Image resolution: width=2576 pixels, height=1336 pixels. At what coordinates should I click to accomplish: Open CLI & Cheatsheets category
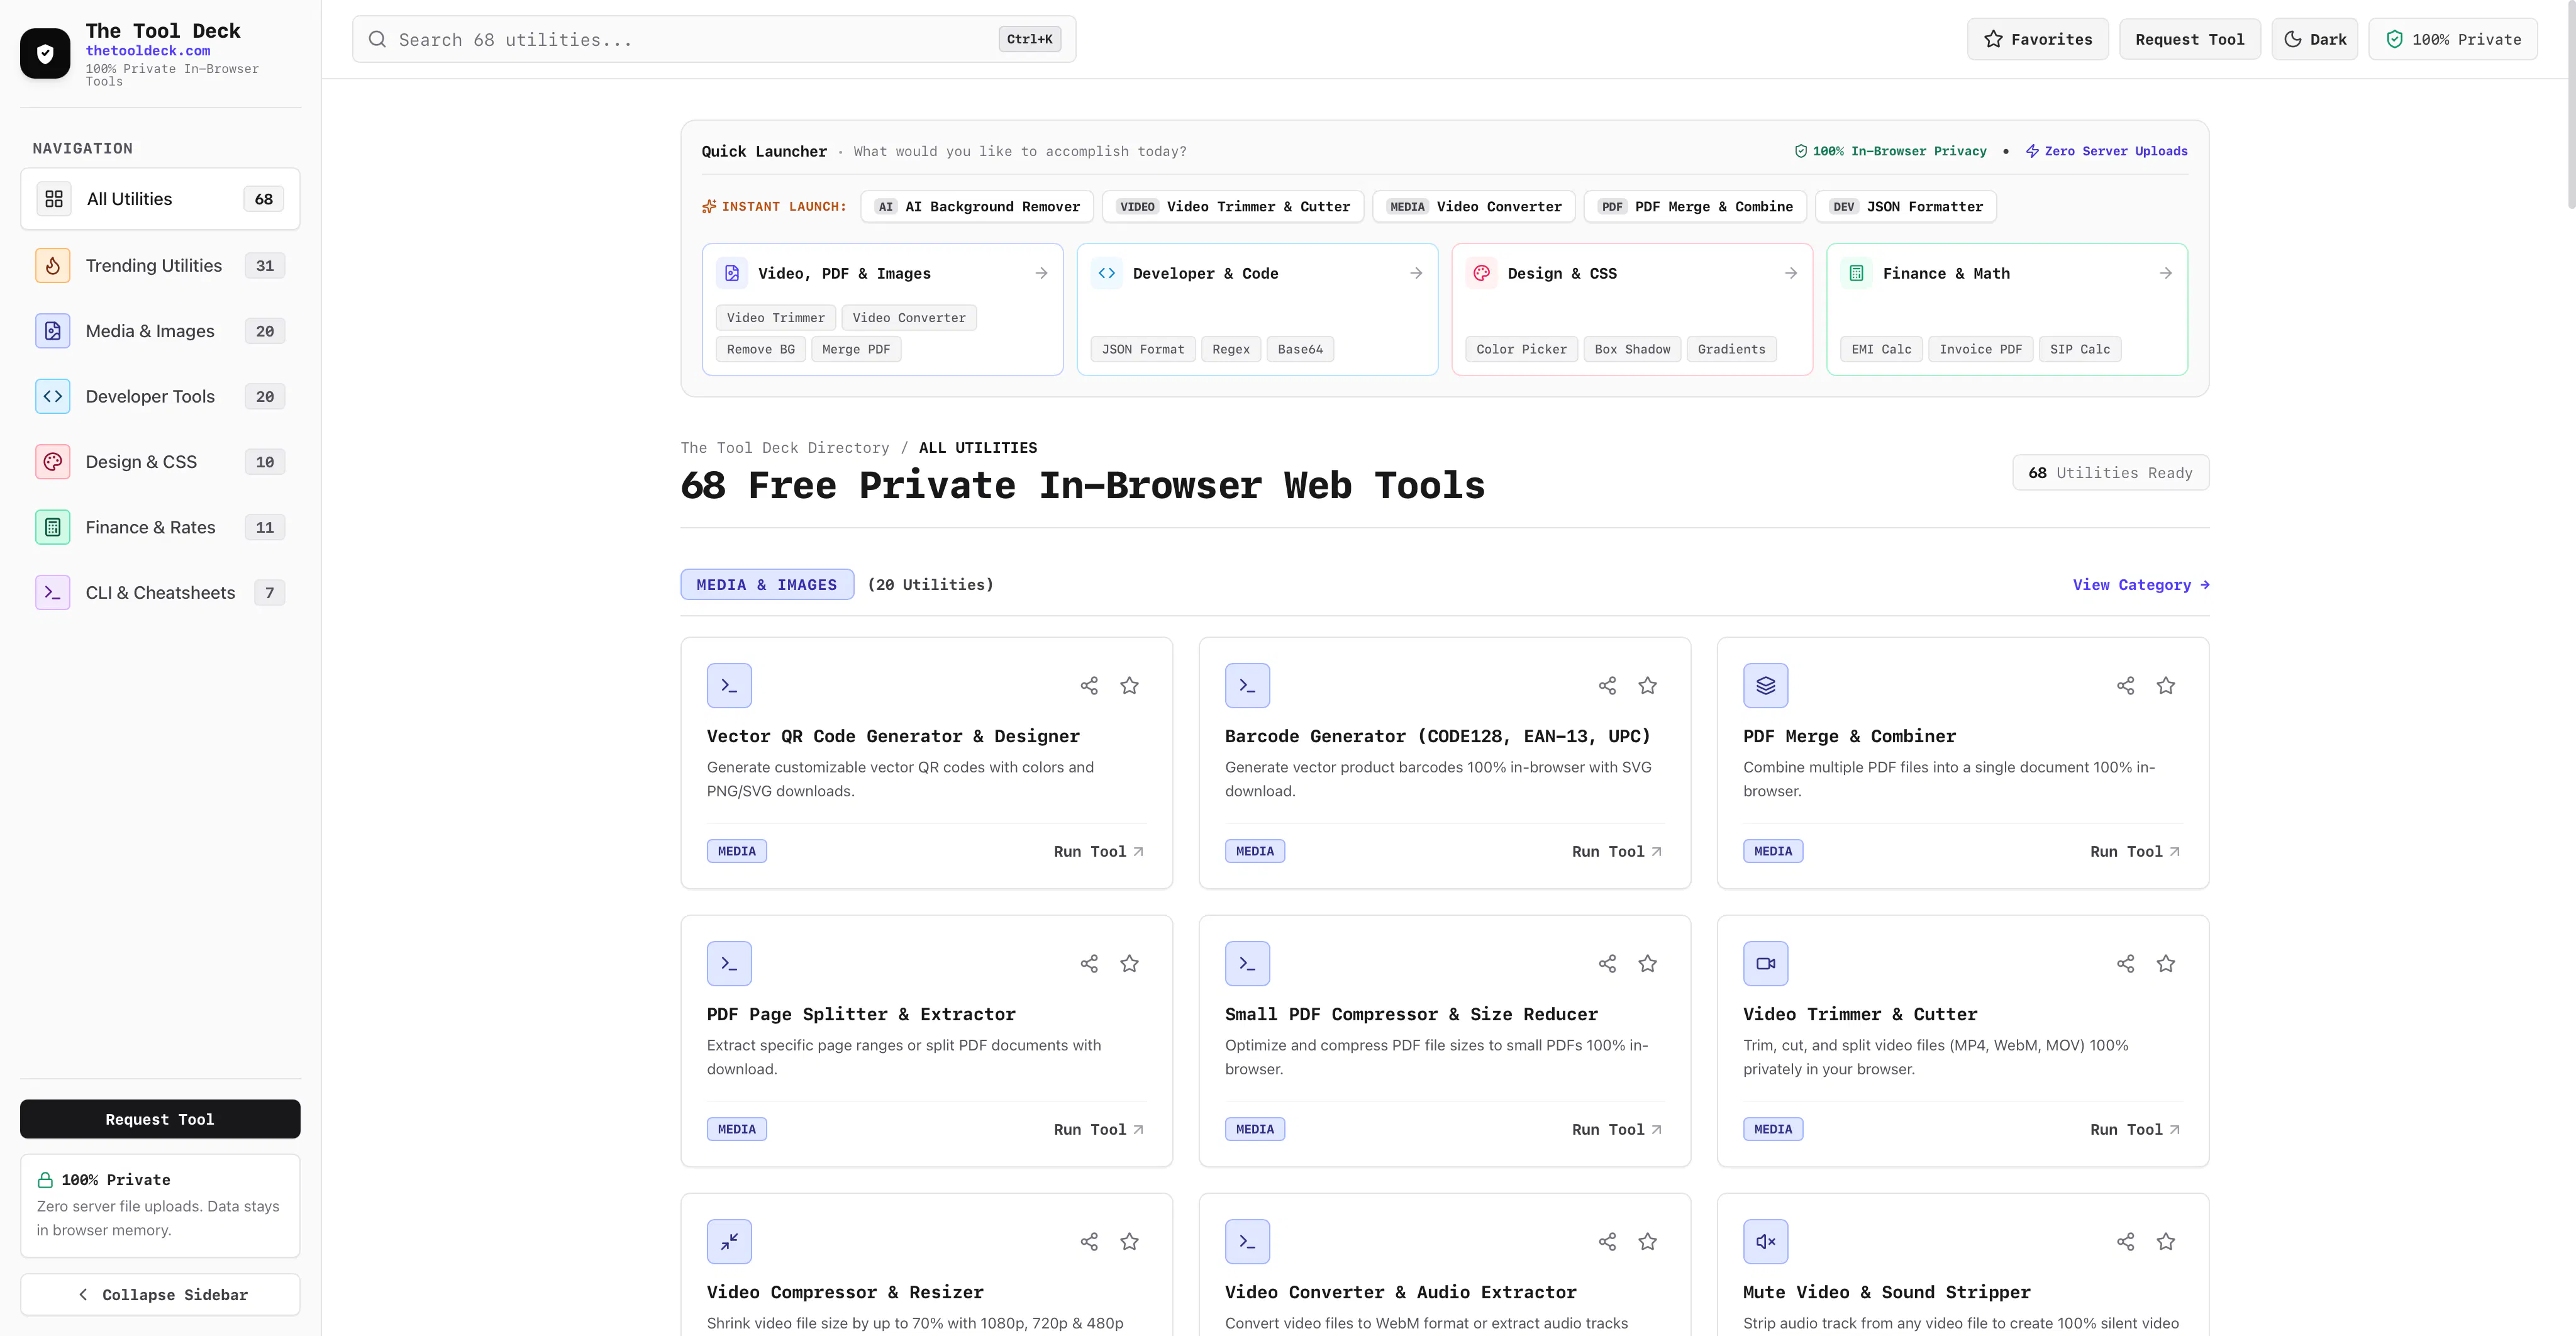tap(160, 592)
